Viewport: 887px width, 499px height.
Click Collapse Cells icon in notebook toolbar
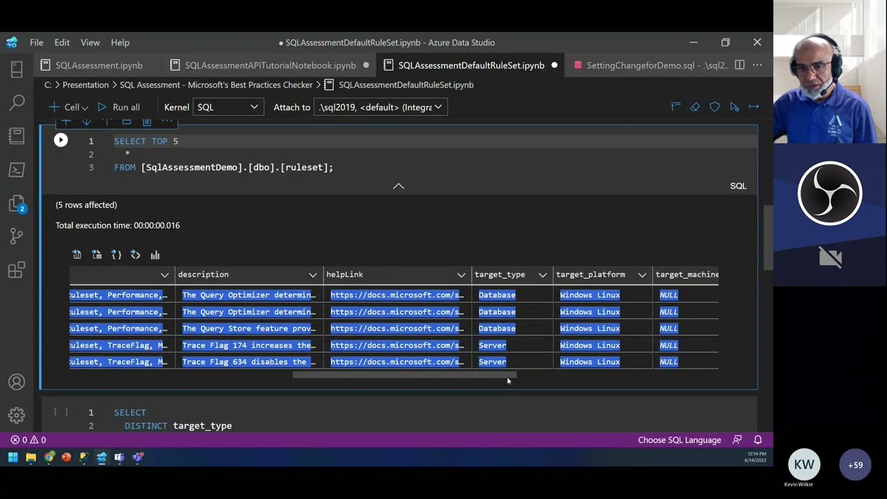click(x=676, y=107)
